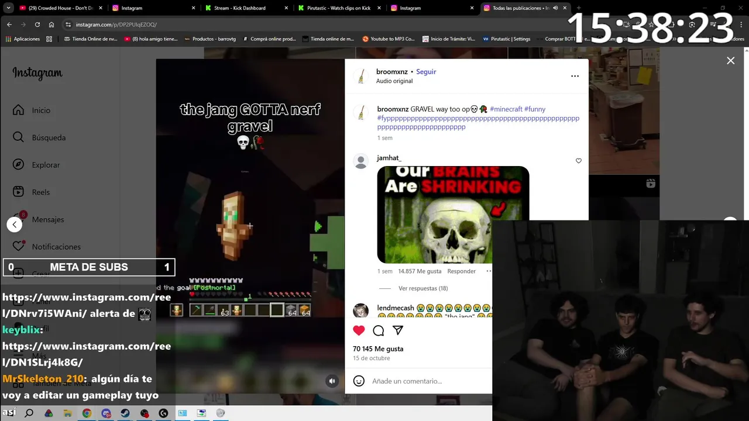The width and height of the screenshot is (749, 421).
Task: Unlike the post with the red heart
Action: 359,330
